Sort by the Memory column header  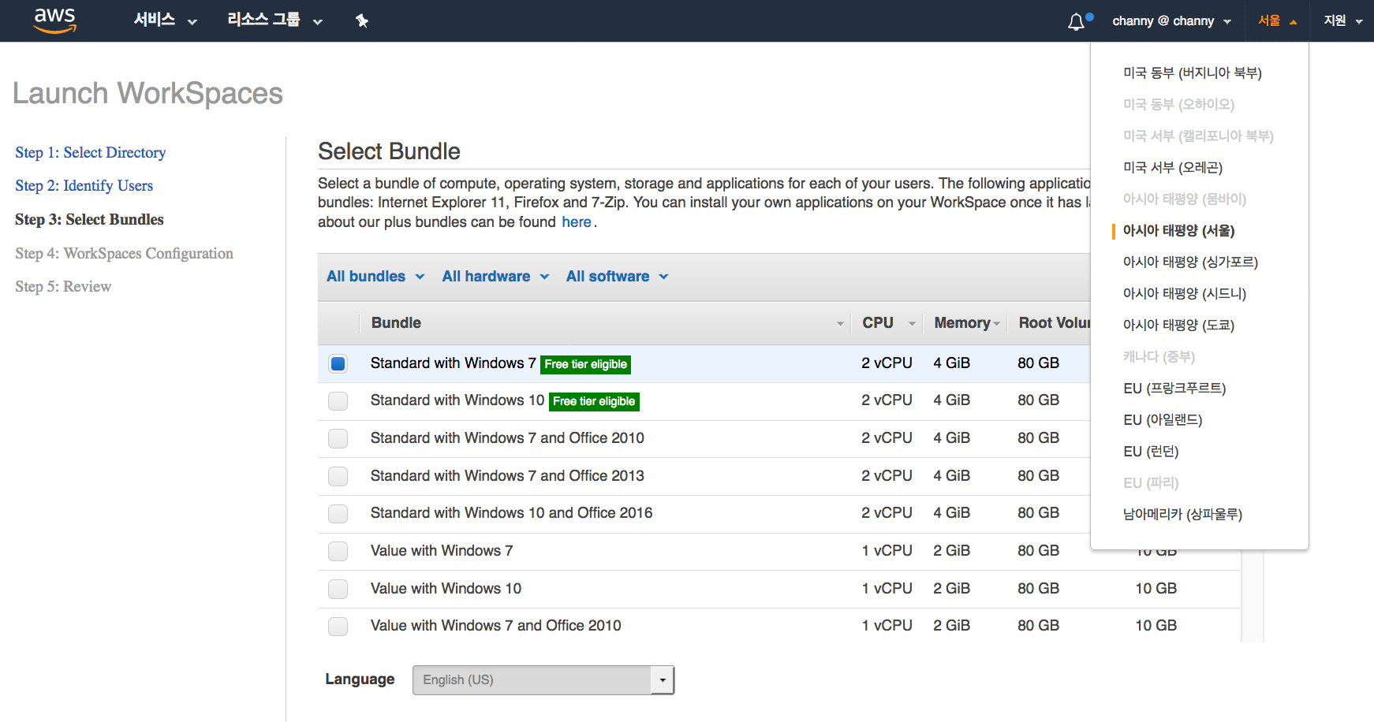(966, 323)
